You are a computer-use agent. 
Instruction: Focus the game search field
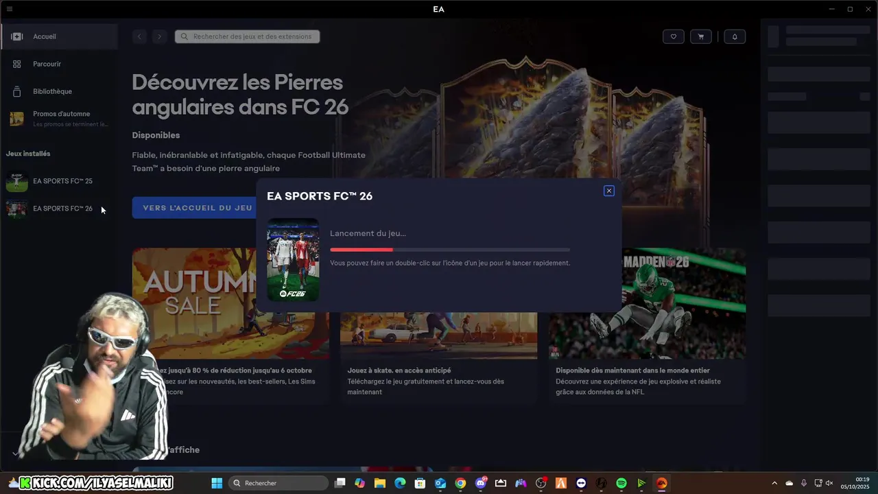tap(247, 36)
